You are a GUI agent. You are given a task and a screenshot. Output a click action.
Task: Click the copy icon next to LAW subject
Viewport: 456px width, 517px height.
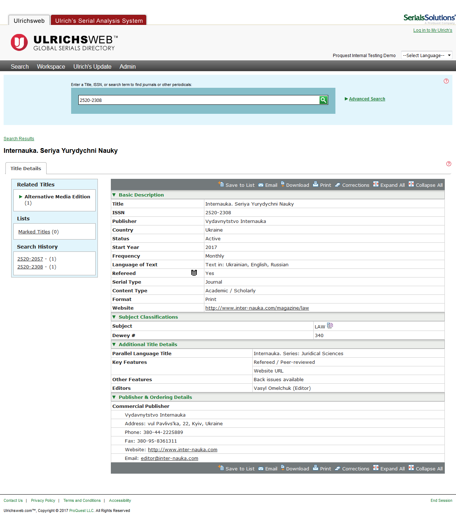[x=330, y=326]
